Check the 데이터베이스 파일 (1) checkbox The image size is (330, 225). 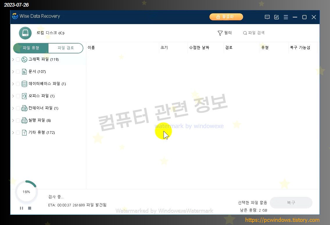(18, 84)
